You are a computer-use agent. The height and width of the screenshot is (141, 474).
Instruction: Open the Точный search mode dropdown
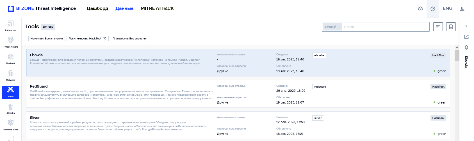332,27
